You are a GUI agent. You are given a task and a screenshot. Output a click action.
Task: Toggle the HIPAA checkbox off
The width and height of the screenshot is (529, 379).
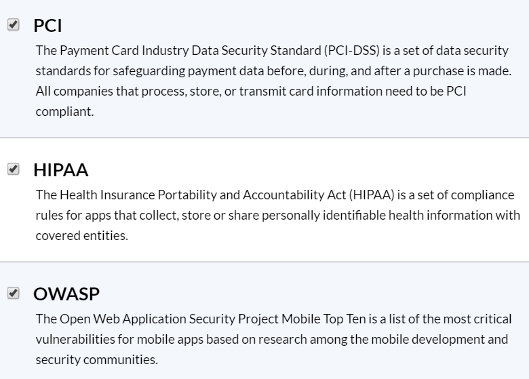click(13, 169)
